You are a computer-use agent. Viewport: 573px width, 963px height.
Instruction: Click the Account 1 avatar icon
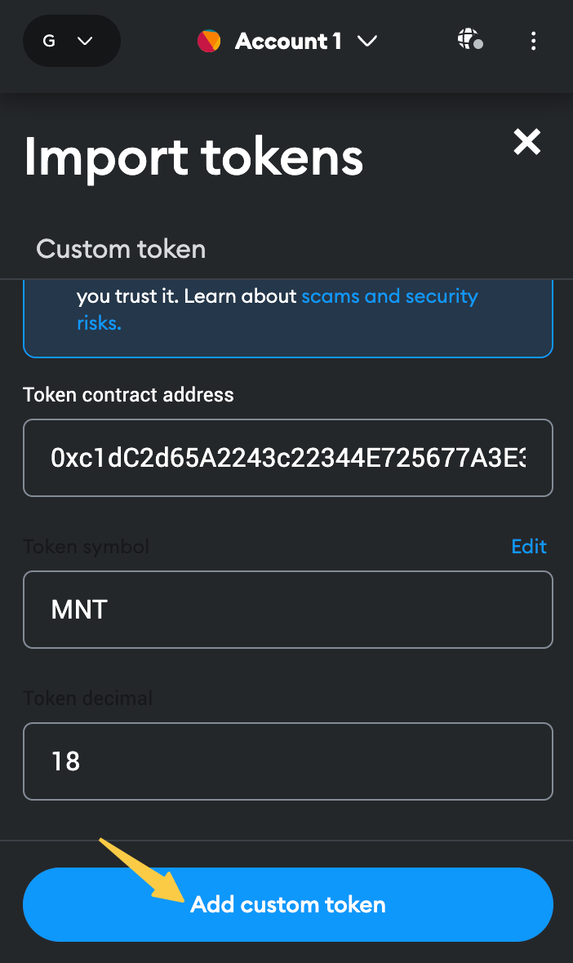(209, 41)
